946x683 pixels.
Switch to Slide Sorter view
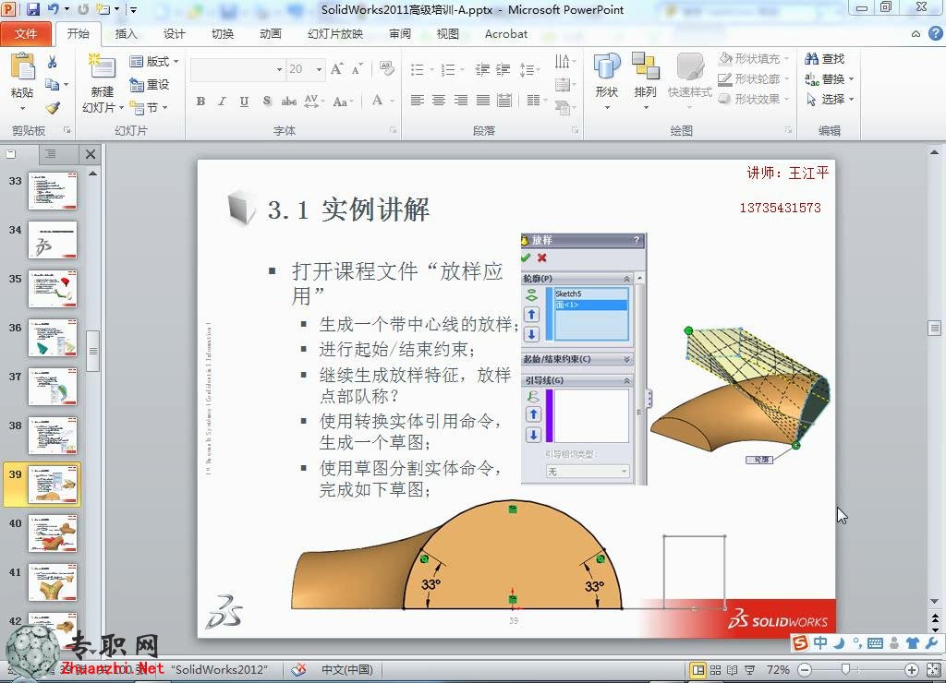click(716, 670)
